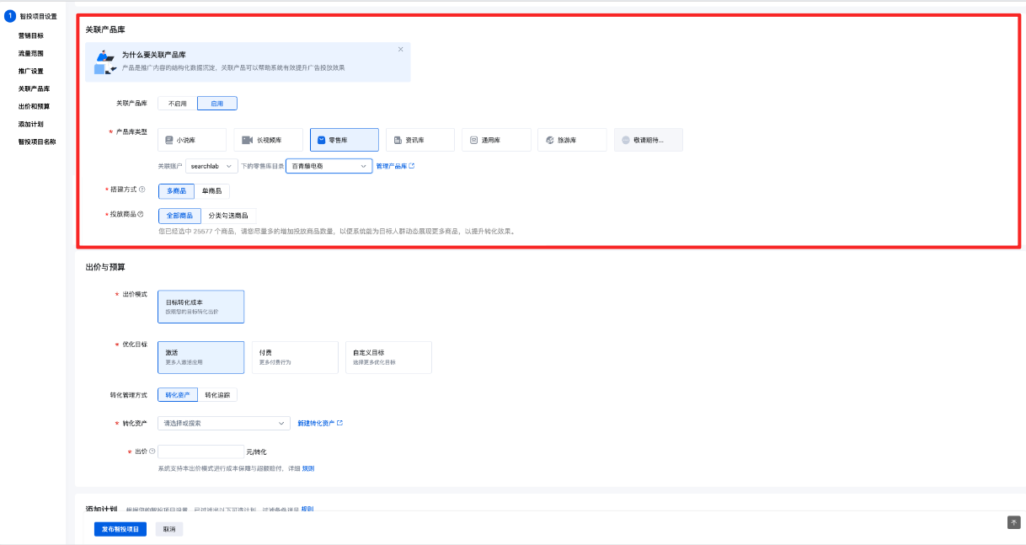Image resolution: width=1026 pixels, height=545 pixels.
Task: Go to 出价和预算 in the sidebar
Action: (34, 107)
